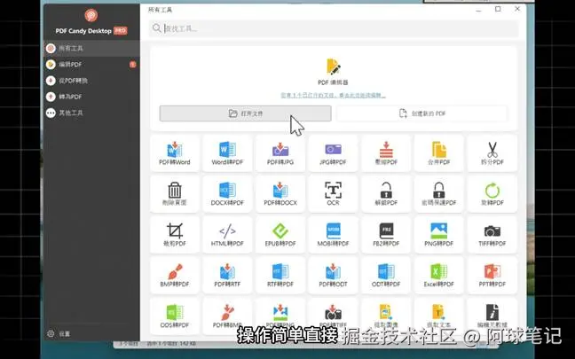Open the EPUB to PDF tool
Image resolution: width=575 pixels, height=359 pixels.
pos(280,234)
